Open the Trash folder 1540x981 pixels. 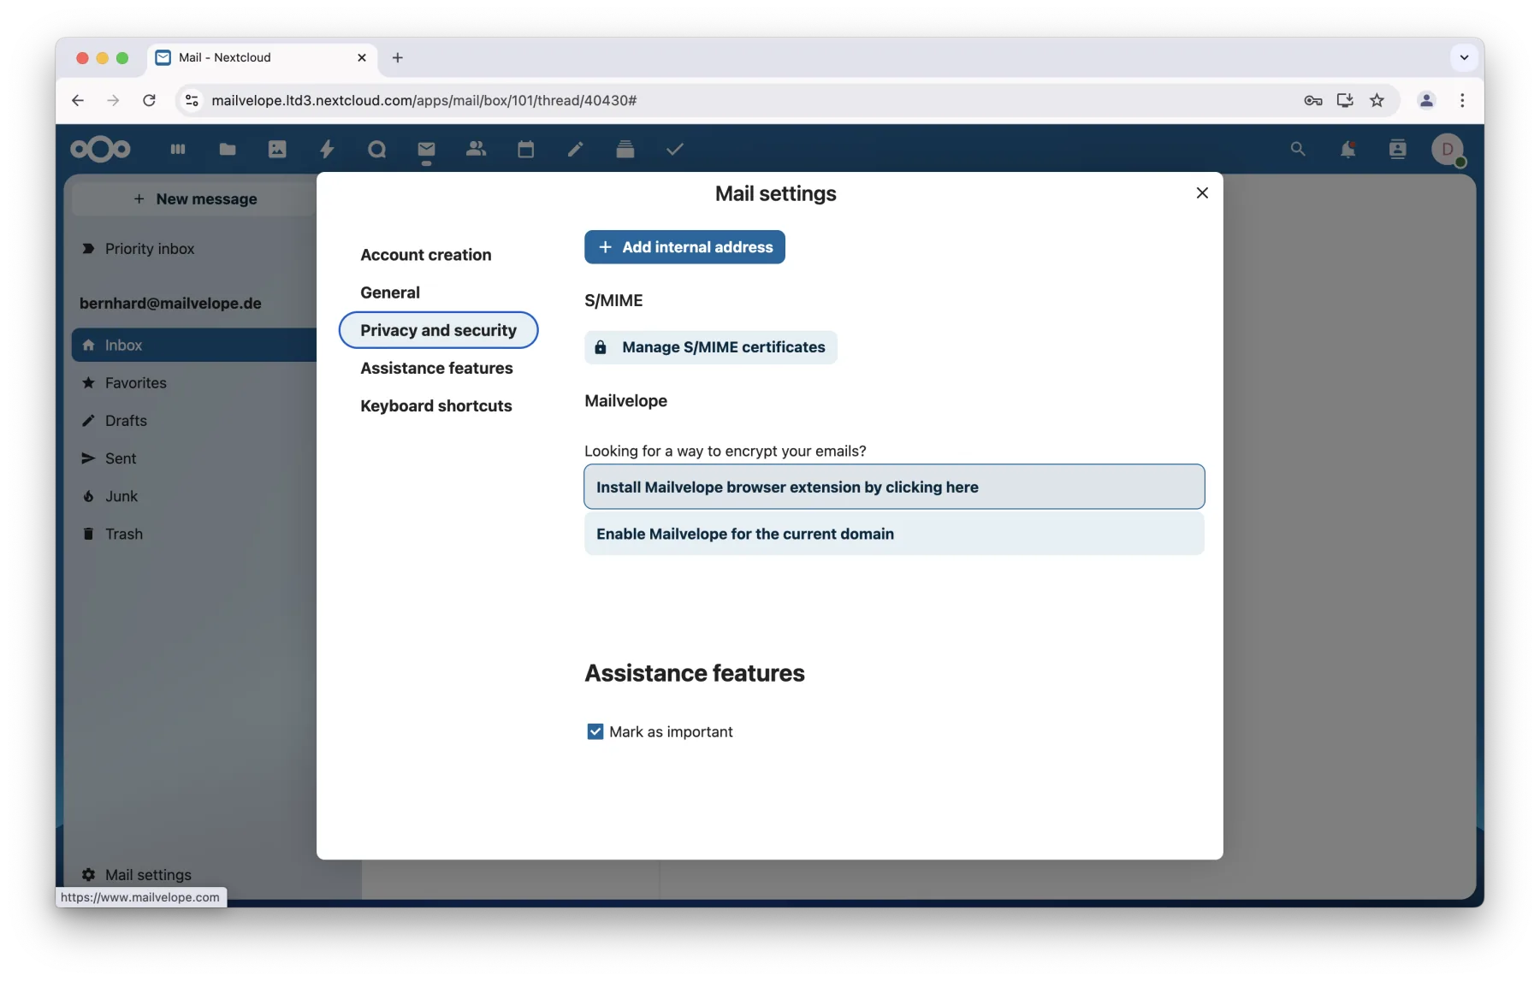[x=195, y=534]
